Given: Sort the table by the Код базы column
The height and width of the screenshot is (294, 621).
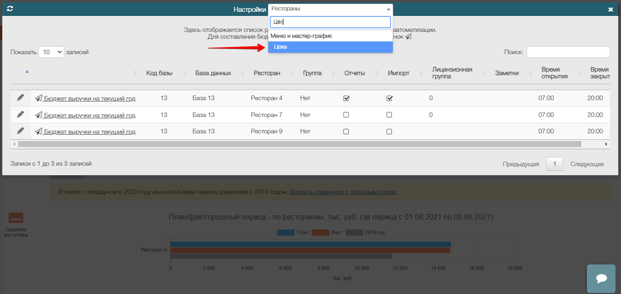Looking at the screenshot, I should tap(159, 73).
